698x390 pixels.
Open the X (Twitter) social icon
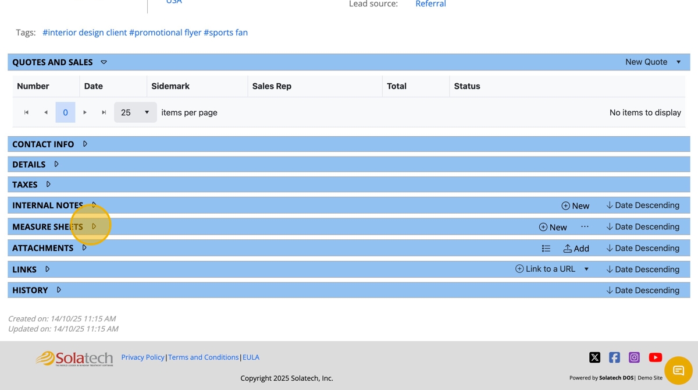[x=594, y=357]
